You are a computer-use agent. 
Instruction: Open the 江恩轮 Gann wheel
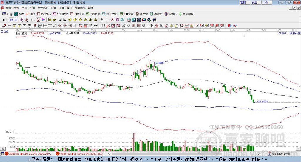(142, 14)
